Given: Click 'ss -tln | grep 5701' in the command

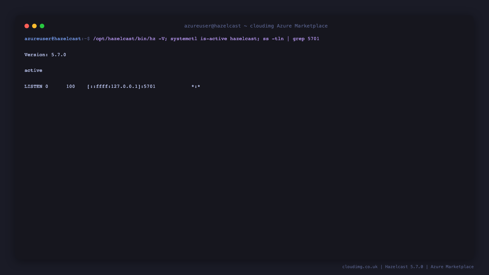Looking at the screenshot, I should click(x=291, y=39).
